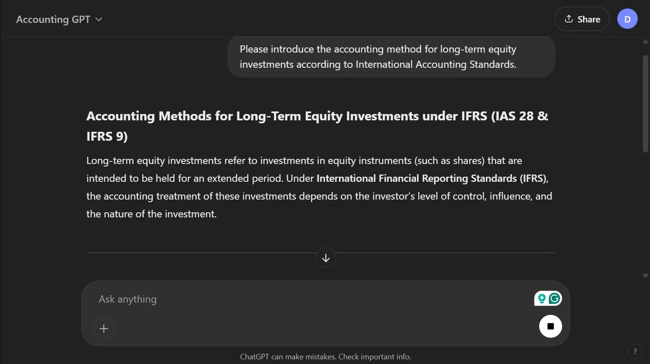Click the upload arrow icon in Share
650x364 pixels.
pyautogui.click(x=569, y=19)
